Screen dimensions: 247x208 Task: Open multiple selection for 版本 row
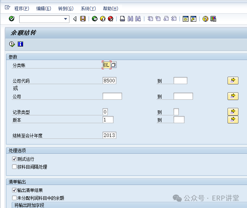[232, 120]
